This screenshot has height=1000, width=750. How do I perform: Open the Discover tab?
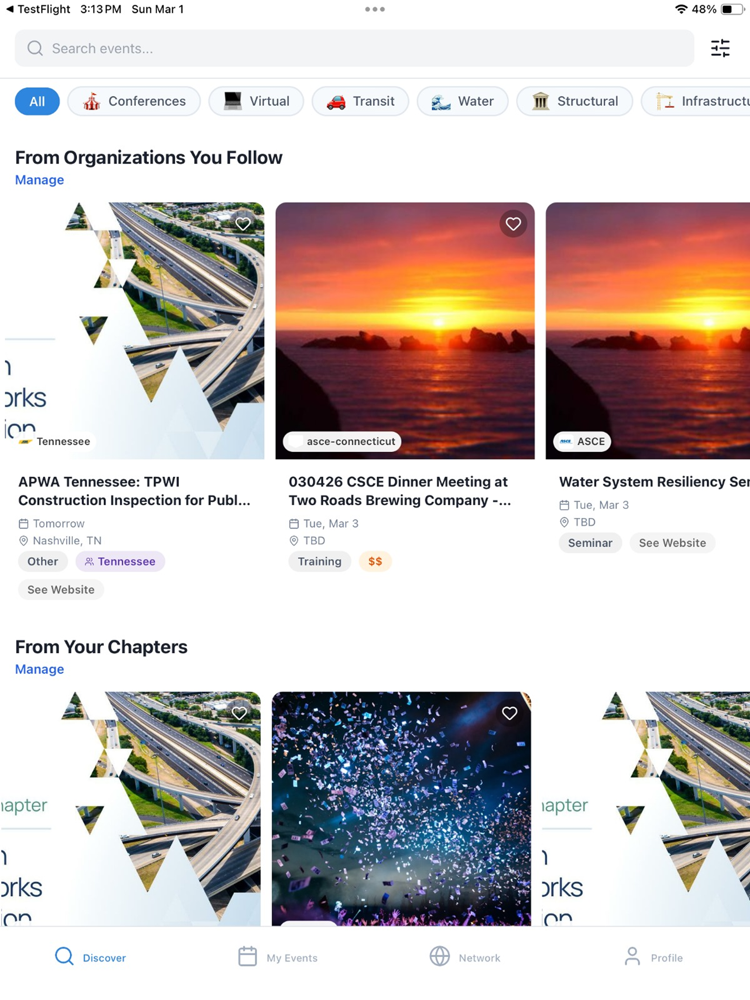pyautogui.click(x=90, y=957)
